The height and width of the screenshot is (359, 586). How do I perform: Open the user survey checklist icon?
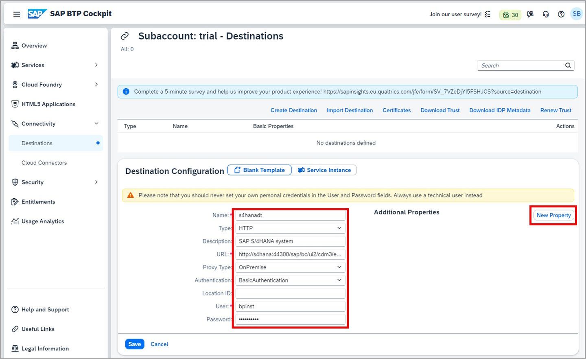488,14
